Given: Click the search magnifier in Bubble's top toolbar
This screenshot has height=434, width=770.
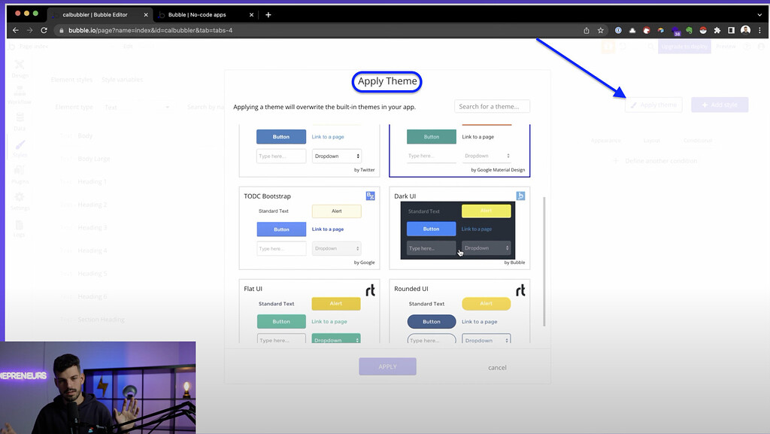Looking at the screenshot, I should coord(650,47).
